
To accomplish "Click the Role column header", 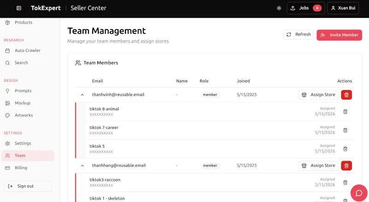I will tap(204, 81).
